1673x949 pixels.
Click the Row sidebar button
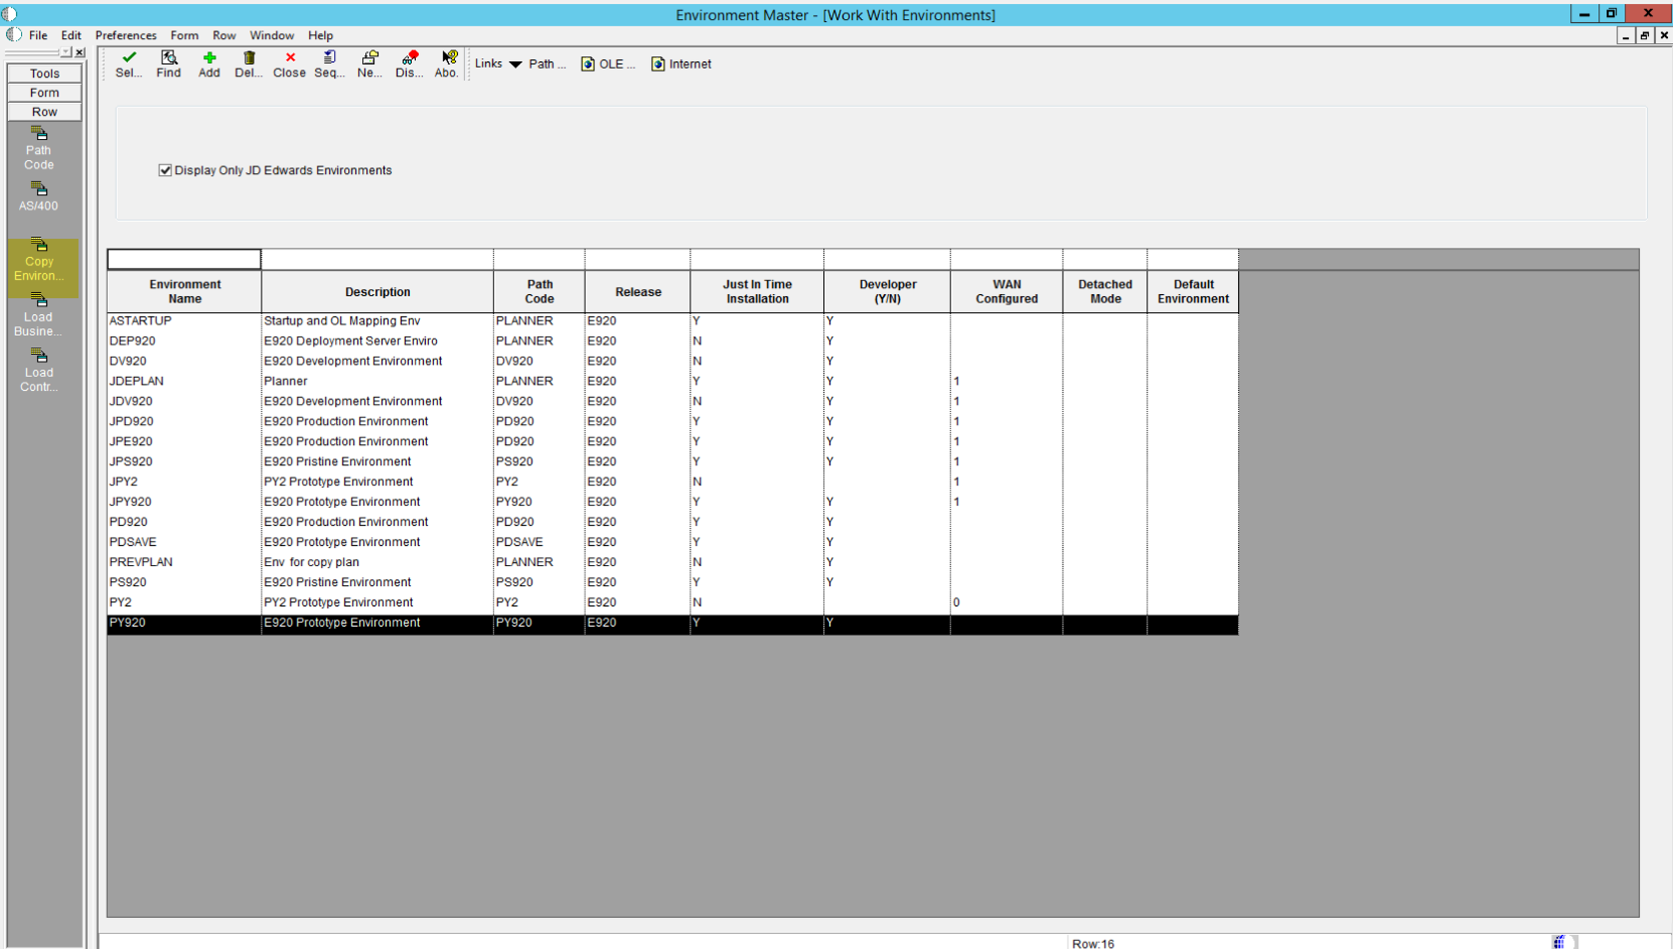tap(44, 112)
